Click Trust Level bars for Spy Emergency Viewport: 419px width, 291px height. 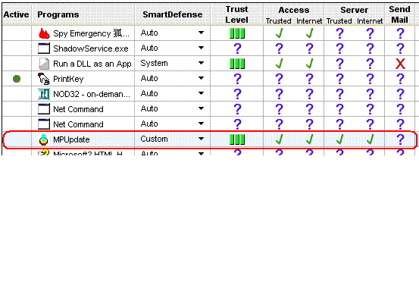pos(237,33)
